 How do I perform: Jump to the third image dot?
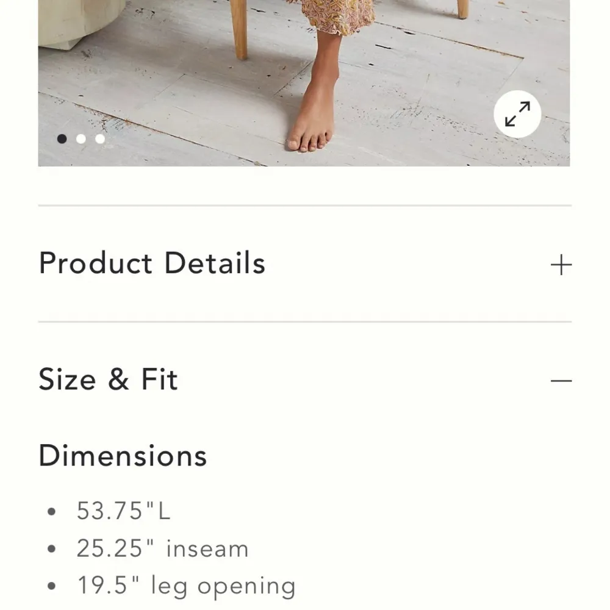(x=100, y=139)
